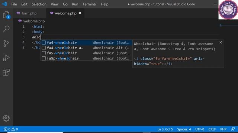The height and width of the screenshot is (133, 238).
Task: Click CRLF line ending selector
Action: 212,129
